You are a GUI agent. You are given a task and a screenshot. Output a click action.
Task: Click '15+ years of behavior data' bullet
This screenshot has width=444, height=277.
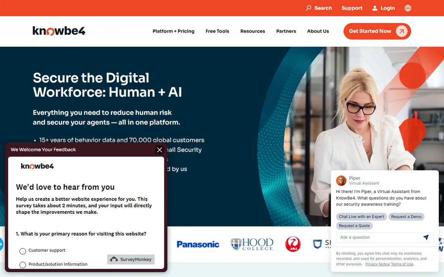coord(121,140)
